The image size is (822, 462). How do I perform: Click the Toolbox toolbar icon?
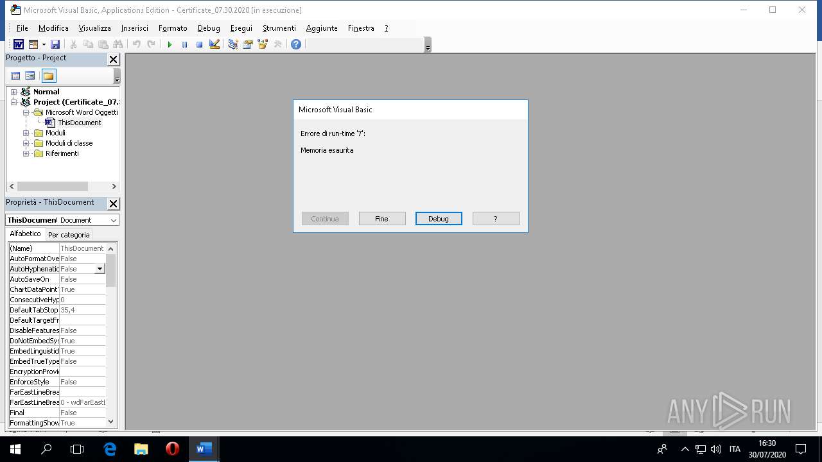point(277,44)
